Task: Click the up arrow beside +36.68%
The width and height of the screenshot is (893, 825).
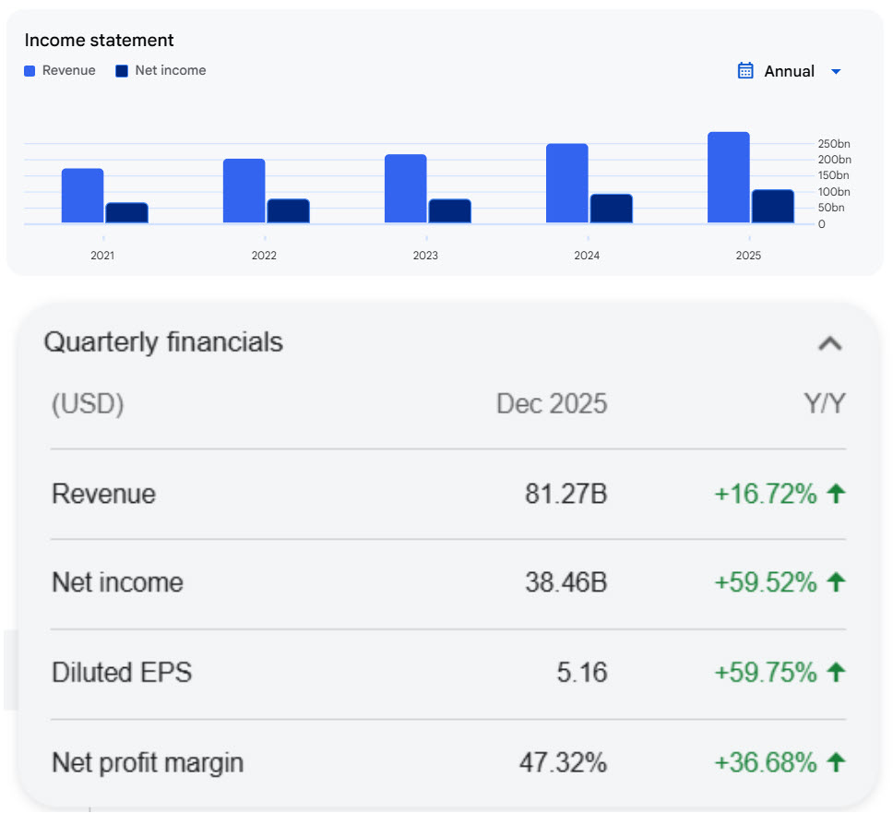Action: point(836,762)
